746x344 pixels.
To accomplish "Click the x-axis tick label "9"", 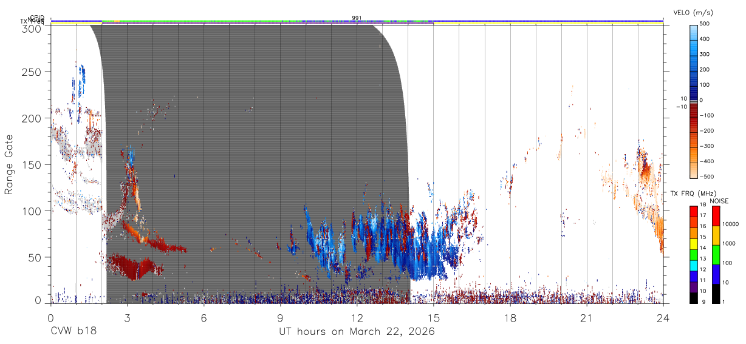I will pos(280,317).
